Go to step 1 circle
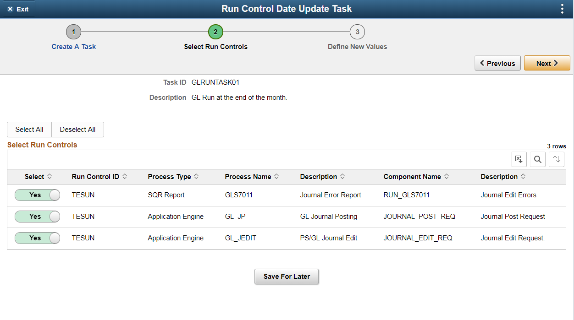Viewport: 574px width, 320px height. (73, 32)
